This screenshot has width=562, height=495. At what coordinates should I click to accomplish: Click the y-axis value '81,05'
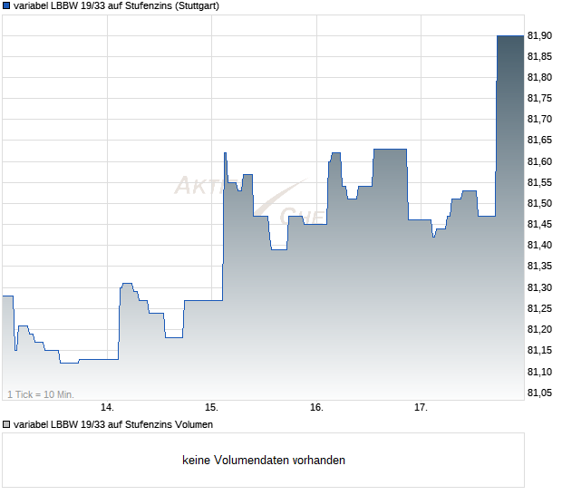point(539,393)
